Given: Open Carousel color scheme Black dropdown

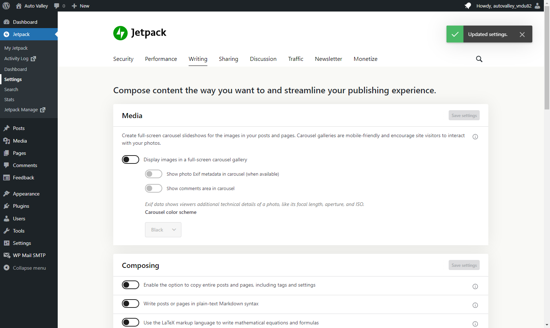Looking at the screenshot, I should click(163, 230).
